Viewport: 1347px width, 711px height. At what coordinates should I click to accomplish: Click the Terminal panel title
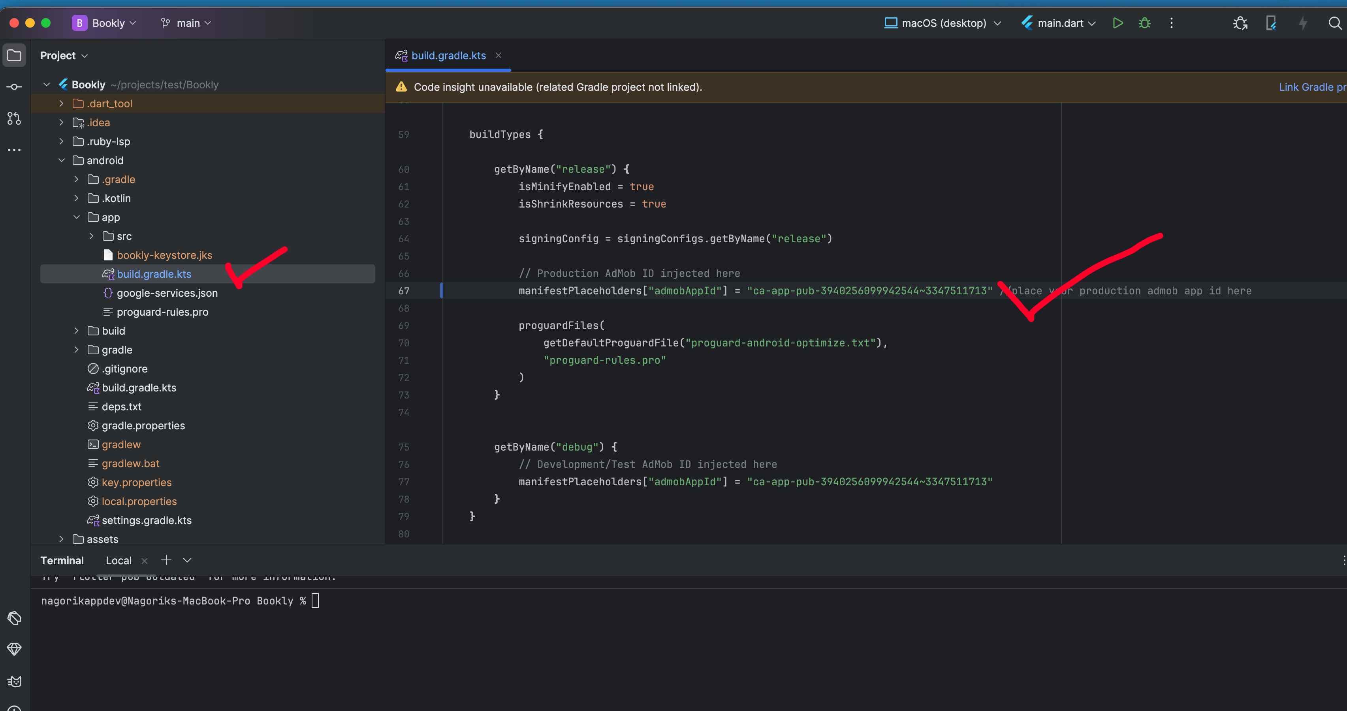point(62,561)
